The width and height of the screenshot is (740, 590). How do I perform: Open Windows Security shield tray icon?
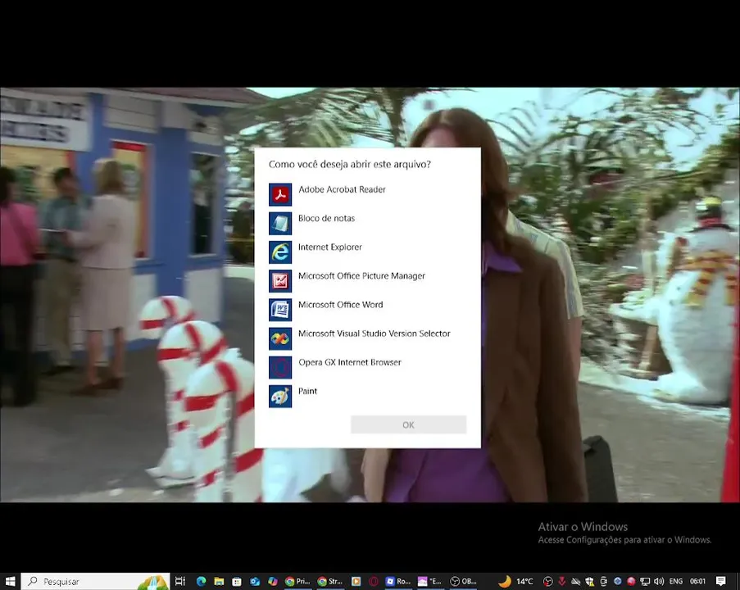[x=589, y=581]
